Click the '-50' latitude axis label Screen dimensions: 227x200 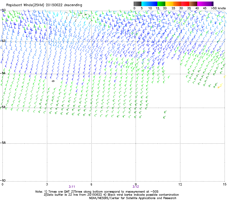(x=3, y=10)
